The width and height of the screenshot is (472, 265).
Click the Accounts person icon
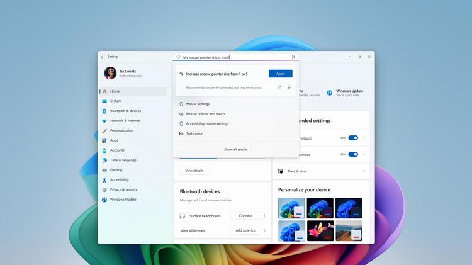[104, 150]
